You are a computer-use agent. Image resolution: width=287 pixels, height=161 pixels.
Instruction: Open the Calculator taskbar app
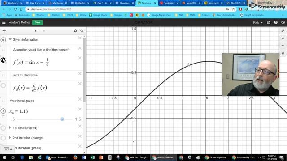(109, 157)
